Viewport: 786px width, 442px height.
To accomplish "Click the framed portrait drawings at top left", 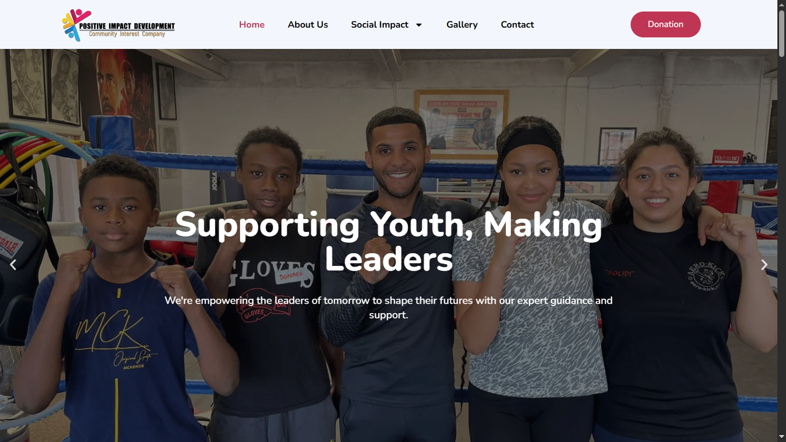I will [x=44, y=86].
